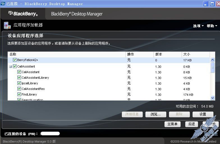Open the 帮助 dropdown menu

[x=212, y=26]
